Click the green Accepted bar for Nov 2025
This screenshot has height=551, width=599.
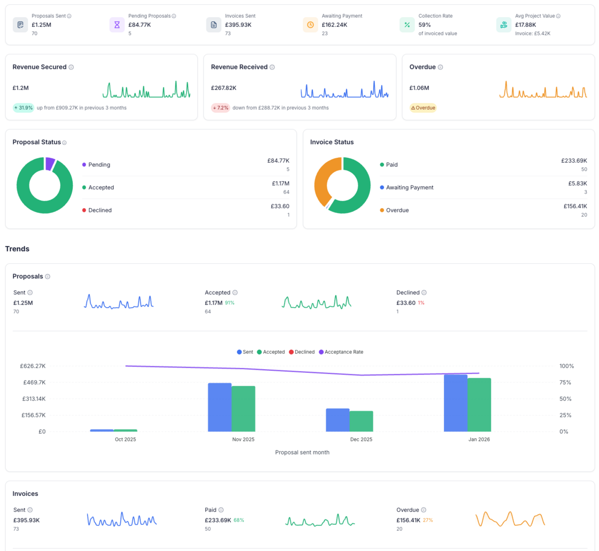click(x=243, y=409)
